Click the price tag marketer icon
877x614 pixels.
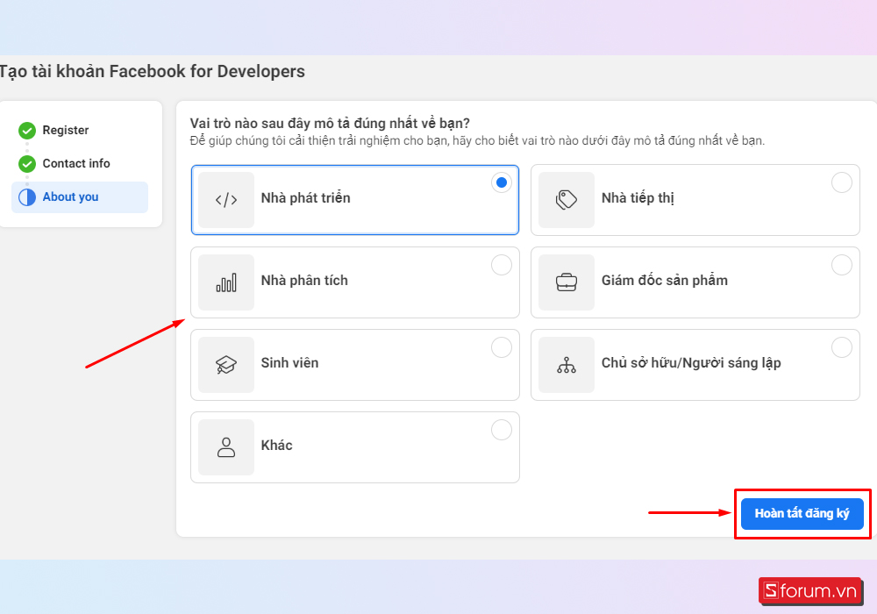(x=567, y=200)
